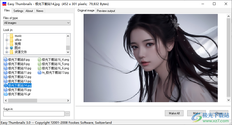Select file 极光下载站16_5.png
The height and width of the screenshot is (125, 232).
pyautogui.click(x=55, y=64)
